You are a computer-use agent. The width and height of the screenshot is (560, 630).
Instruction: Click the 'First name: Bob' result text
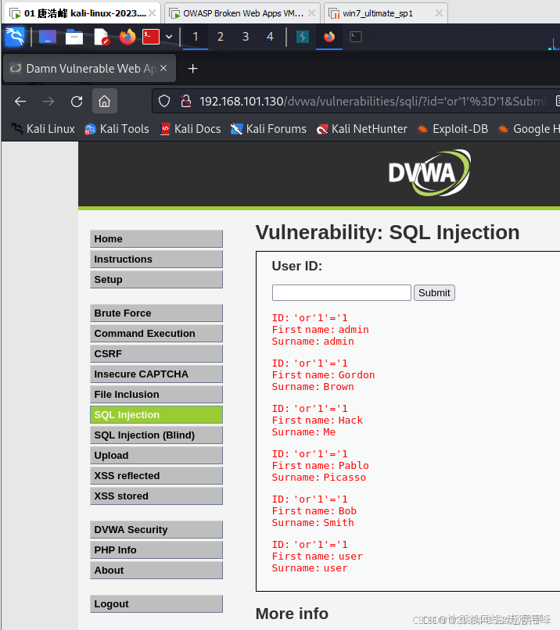[x=314, y=511]
